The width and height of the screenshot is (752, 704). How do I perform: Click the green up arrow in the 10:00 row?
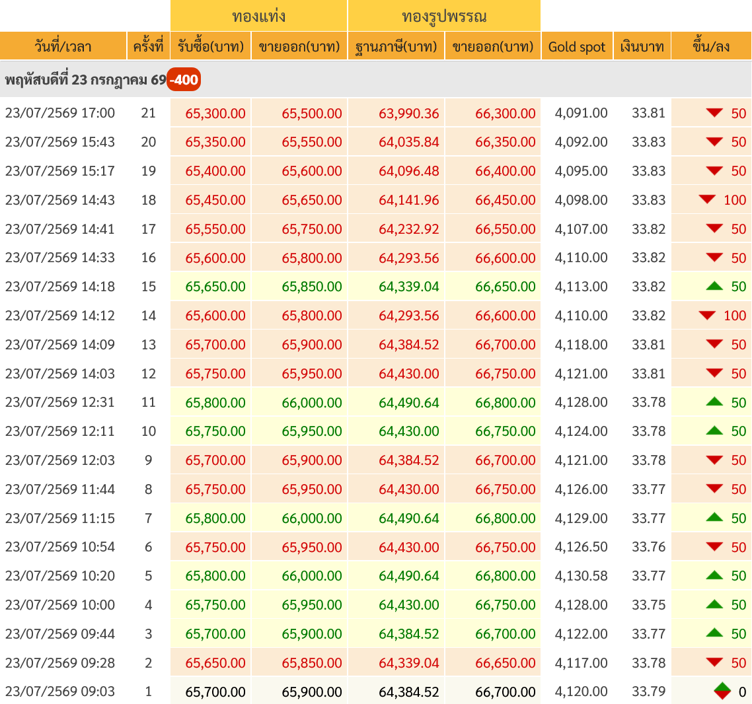click(x=714, y=604)
